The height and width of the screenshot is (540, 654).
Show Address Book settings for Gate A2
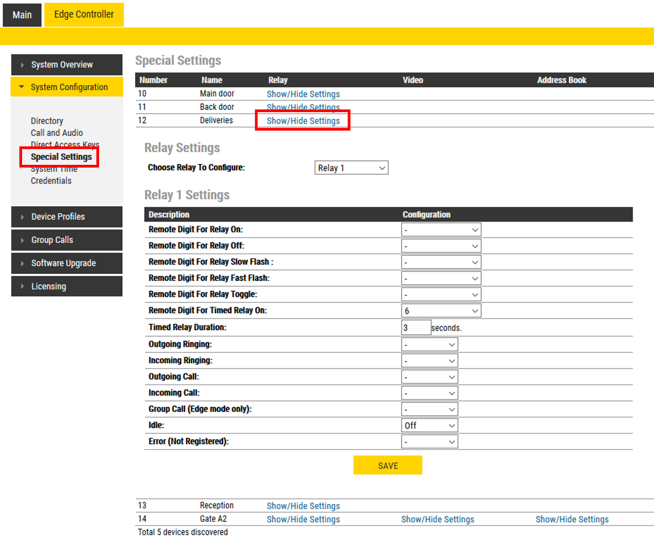point(572,519)
